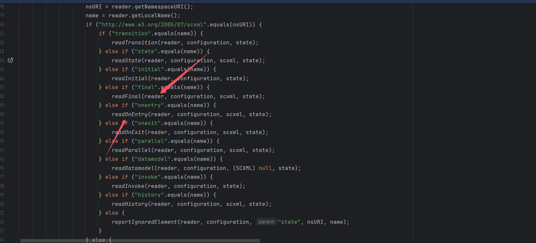Click the readOnExit method call
The image size is (536, 243).
pyautogui.click(x=128, y=132)
